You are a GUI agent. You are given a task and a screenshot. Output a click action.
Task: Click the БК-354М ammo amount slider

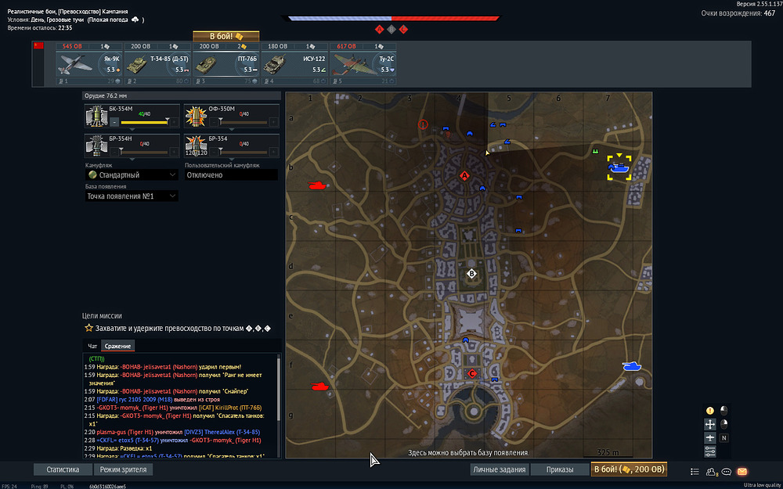coord(144,122)
